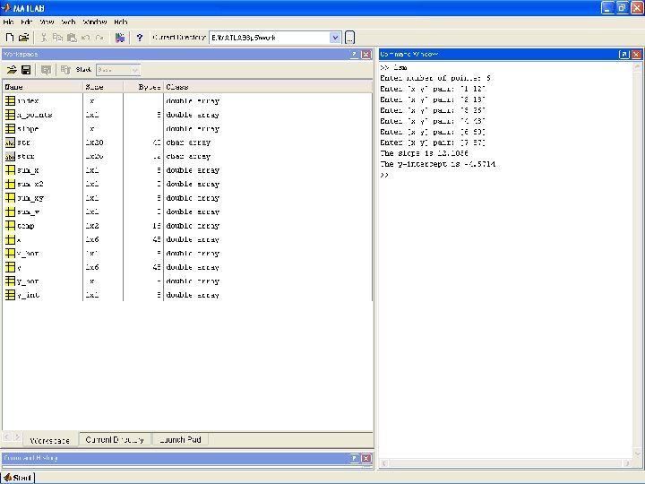This screenshot has height=484, width=645.
Task: Open Help with the question mark icon
Action: tap(140, 38)
